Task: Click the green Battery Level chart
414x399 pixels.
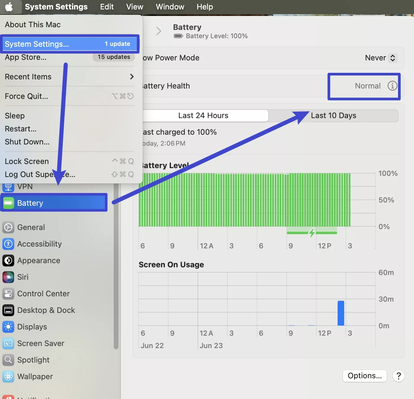Action: 245,200
